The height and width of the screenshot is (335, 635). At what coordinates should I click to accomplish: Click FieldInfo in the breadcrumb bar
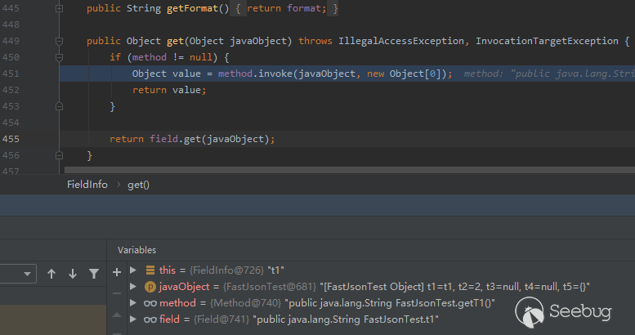click(x=87, y=185)
